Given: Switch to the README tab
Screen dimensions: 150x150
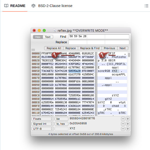Looking at the screenshot, I should 15,6.
